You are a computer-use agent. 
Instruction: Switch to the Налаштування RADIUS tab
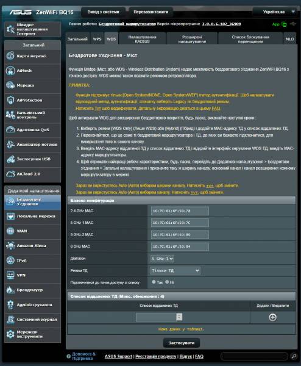click(x=142, y=39)
